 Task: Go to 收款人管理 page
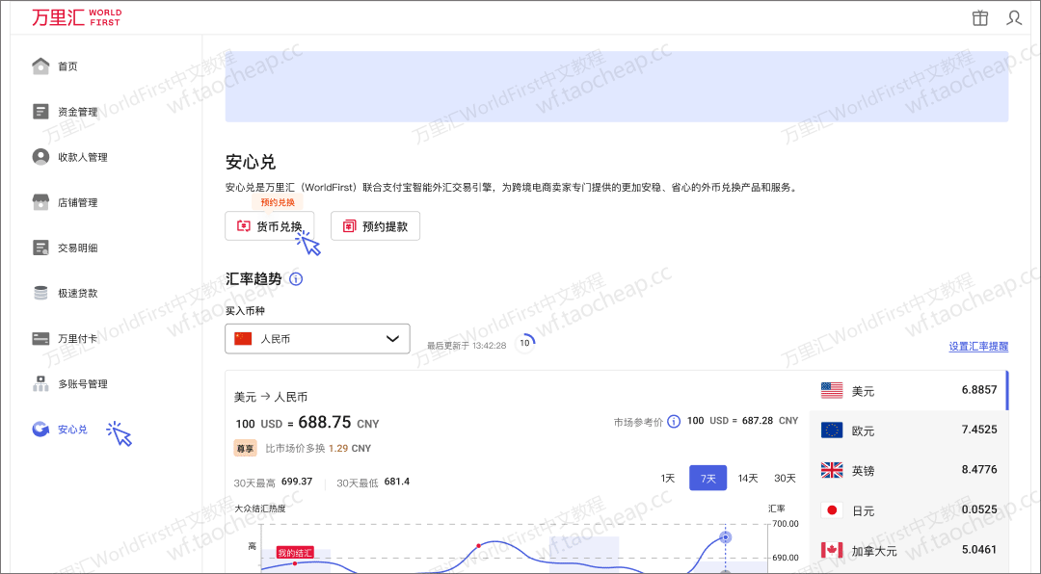tap(82, 157)
